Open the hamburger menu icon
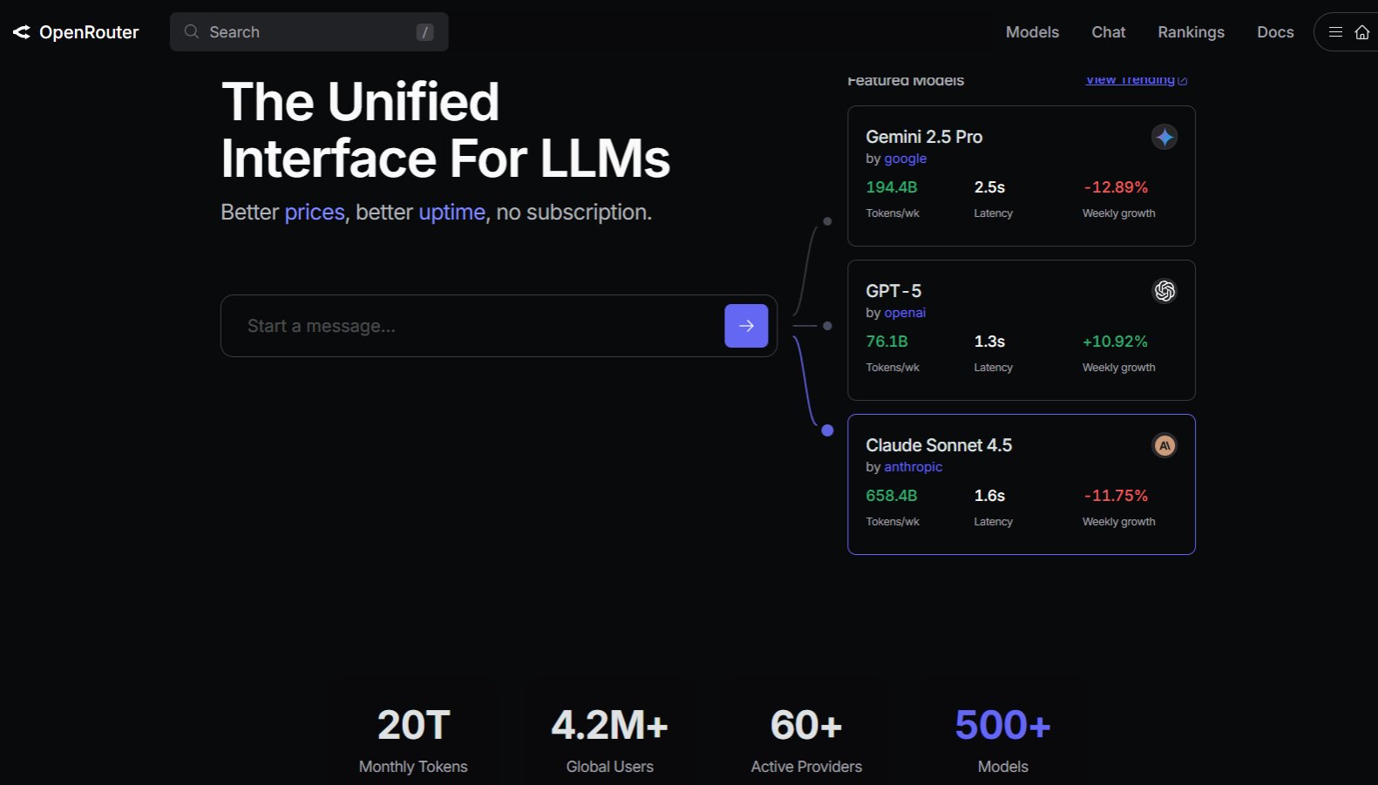Image resolution: width=1378 pixels, height=785 pixels. (1334, 32)
